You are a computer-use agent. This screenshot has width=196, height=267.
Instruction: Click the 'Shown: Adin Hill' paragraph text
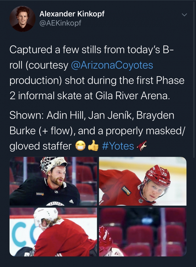97,131
